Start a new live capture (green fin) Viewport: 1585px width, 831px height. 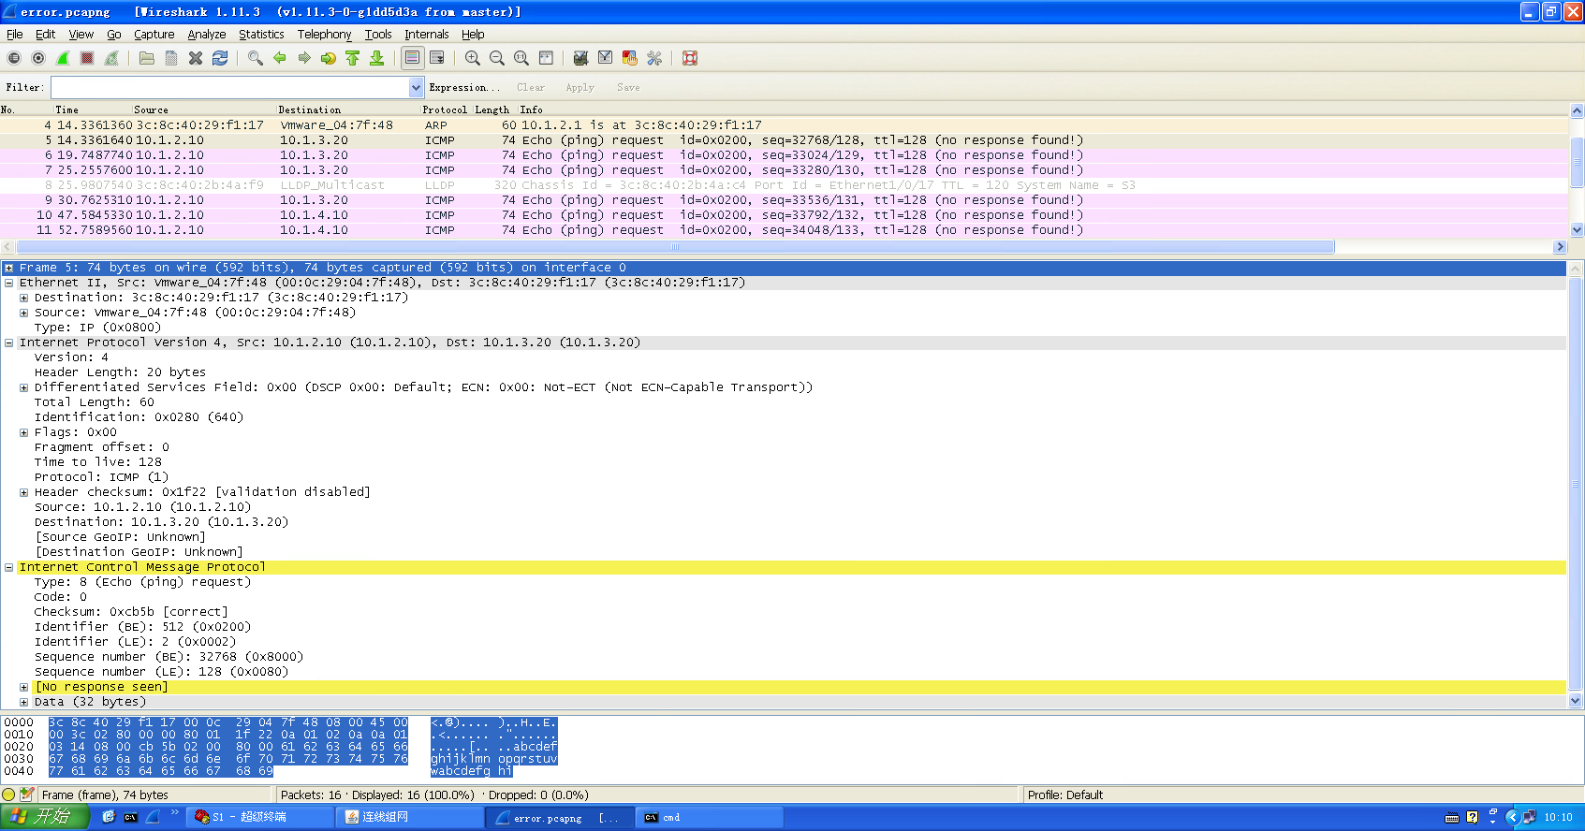63,58
